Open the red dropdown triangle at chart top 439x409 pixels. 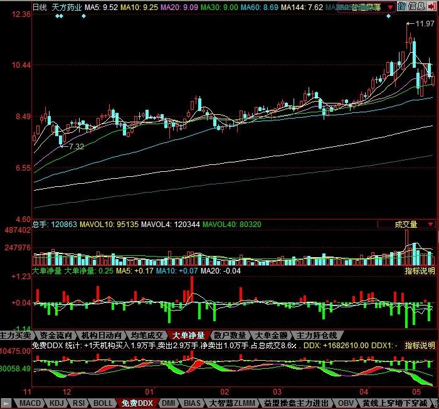[389, 7]
